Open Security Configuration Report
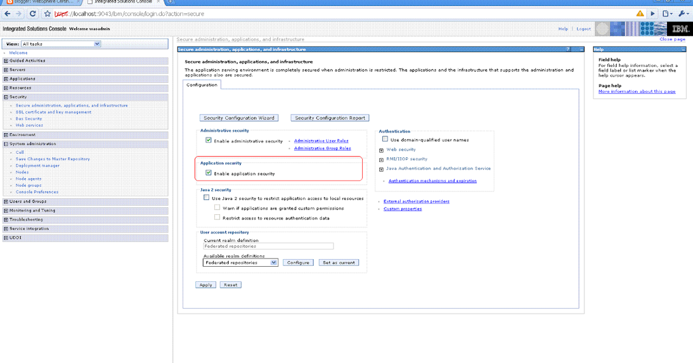 330,118
